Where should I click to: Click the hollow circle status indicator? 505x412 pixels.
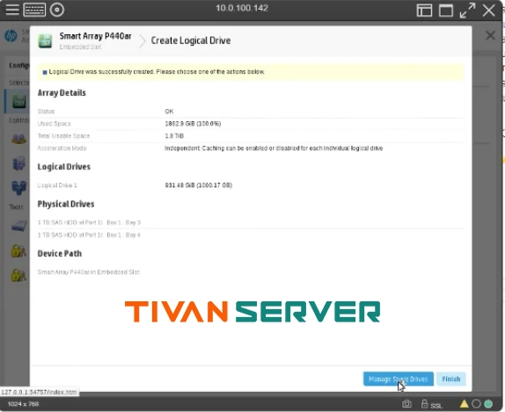[476, 403]
